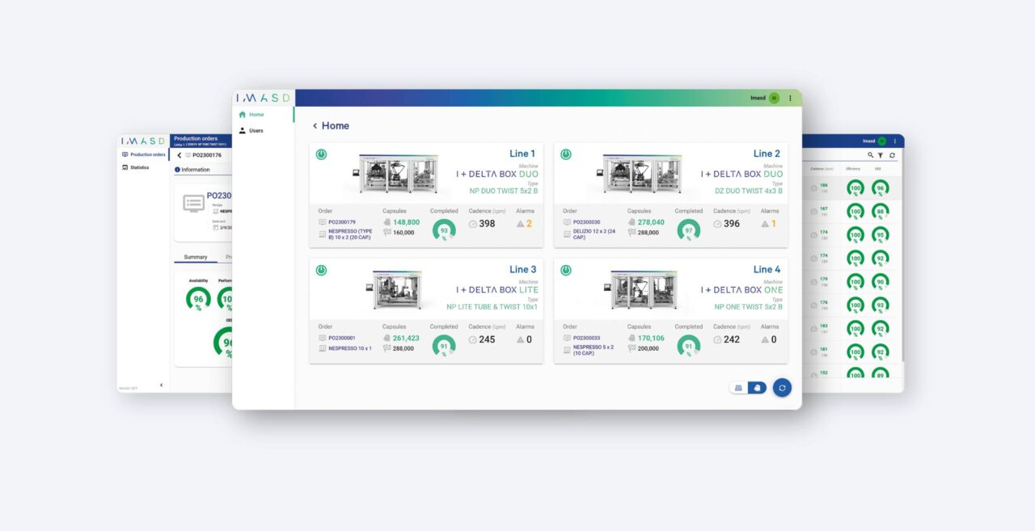Open order PO2300179 link

(342, 221)
